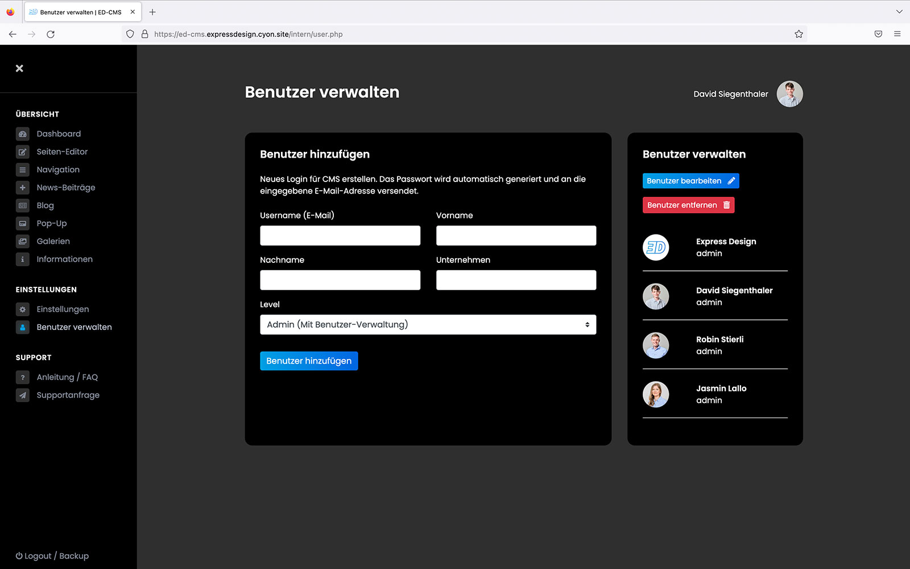
Task: Click the Einstellungen gear icon
Action: tap(23, 310)
